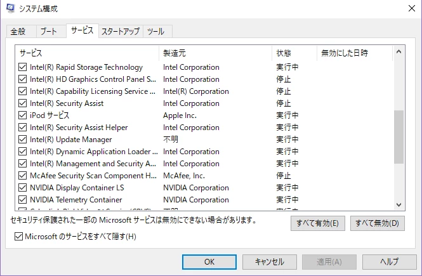Confirm with the OK button
The width and height of the screenshot is (422, 276).
209,262
